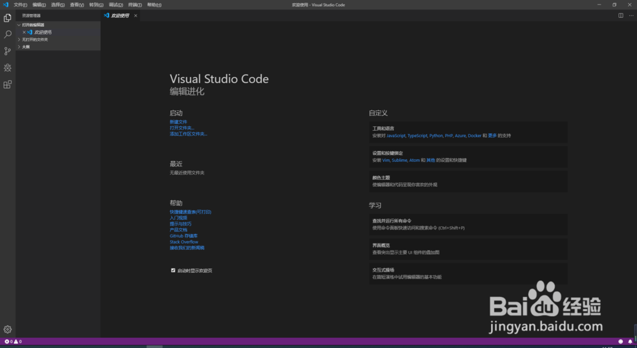Install Python support link
Image resolution: width=637 pixels, height=348 pixels.
436,136
